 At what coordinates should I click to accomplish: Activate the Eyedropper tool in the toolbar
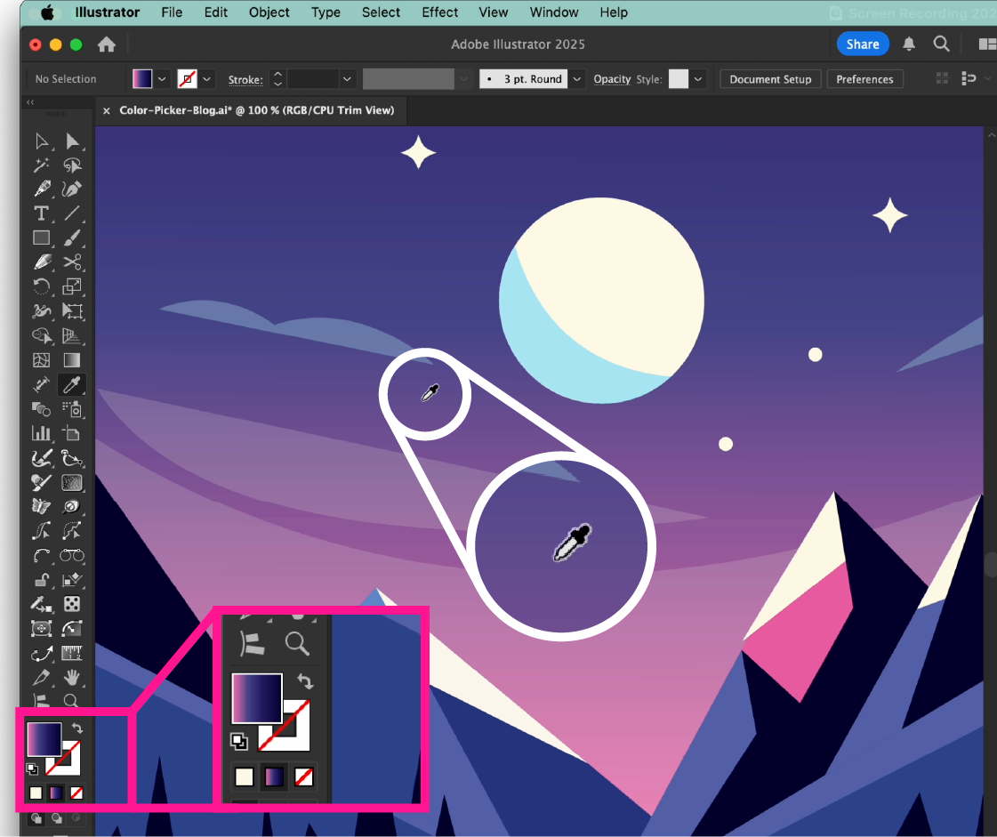coord(72,384)
